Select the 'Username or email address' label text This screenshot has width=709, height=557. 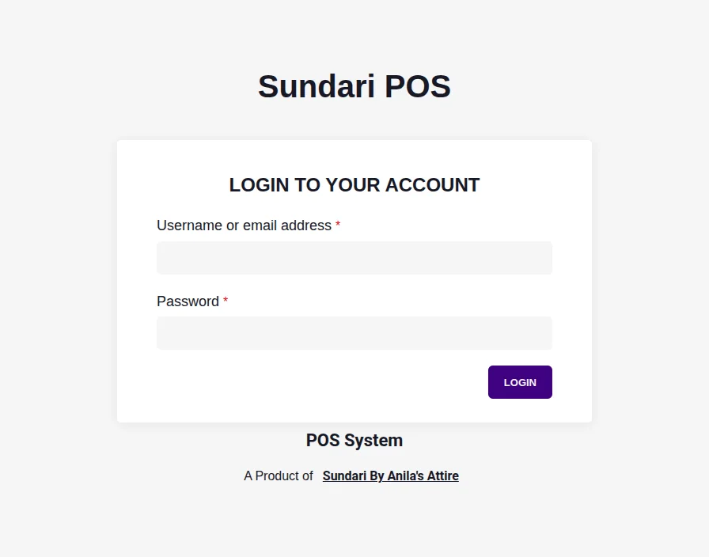(244, 225)
